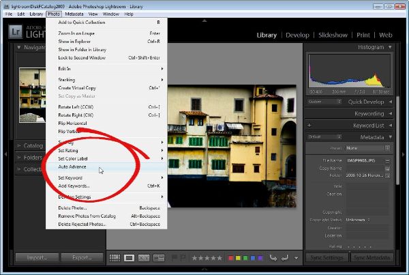Apply the yellow color label
The width and height of the screenshot is (409, 275).
(238, 258)
